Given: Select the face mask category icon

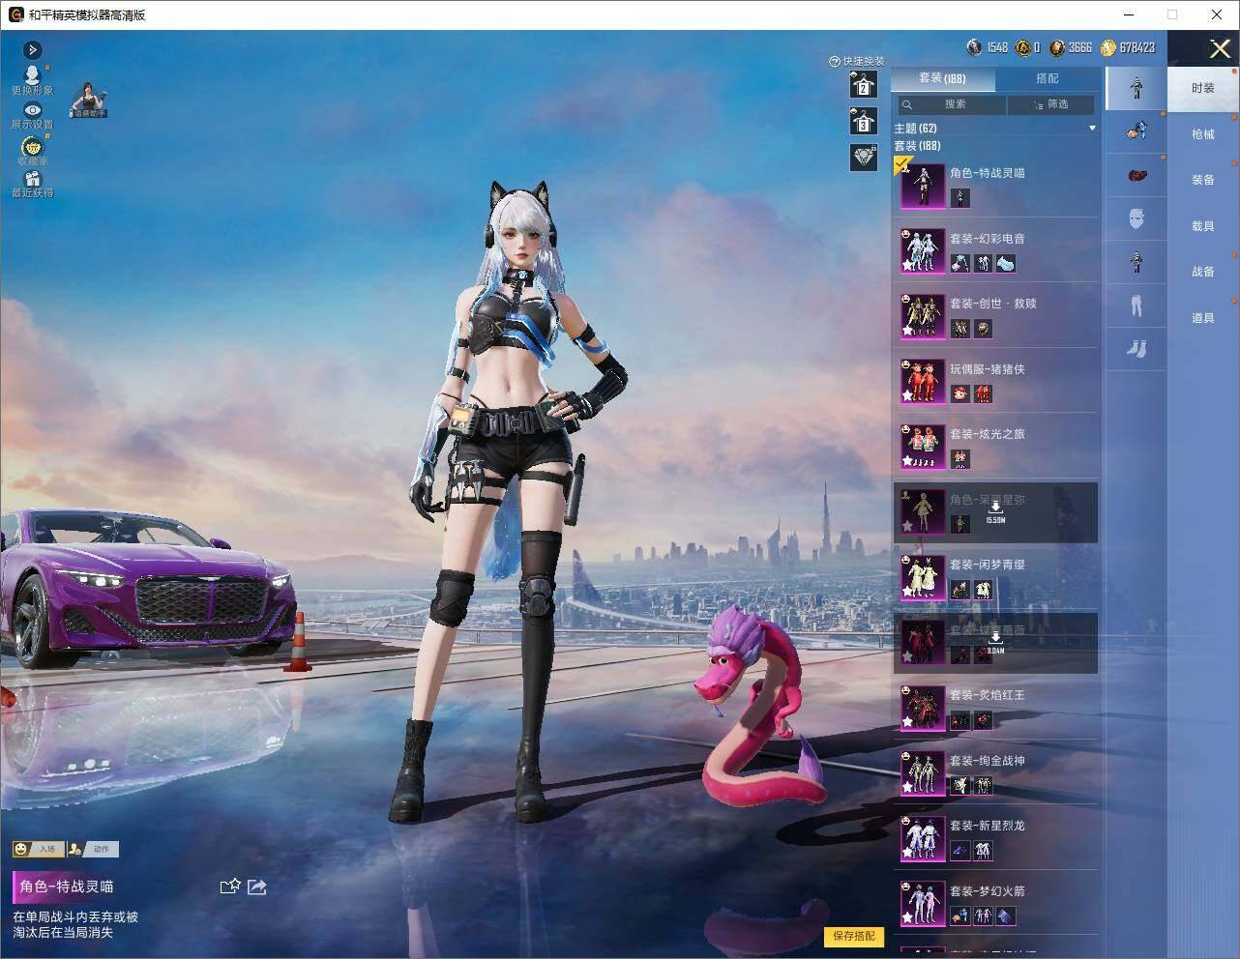Looking at the screenshot, I should pyautogui.click(x=1137, y=218).
